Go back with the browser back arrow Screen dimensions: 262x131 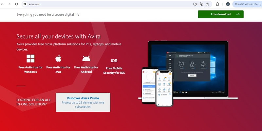click(x=2, y=4)
